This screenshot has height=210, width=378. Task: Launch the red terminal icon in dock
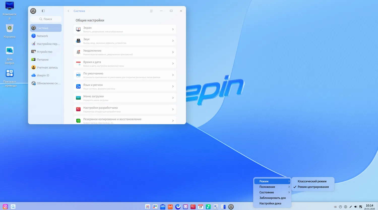193,207
